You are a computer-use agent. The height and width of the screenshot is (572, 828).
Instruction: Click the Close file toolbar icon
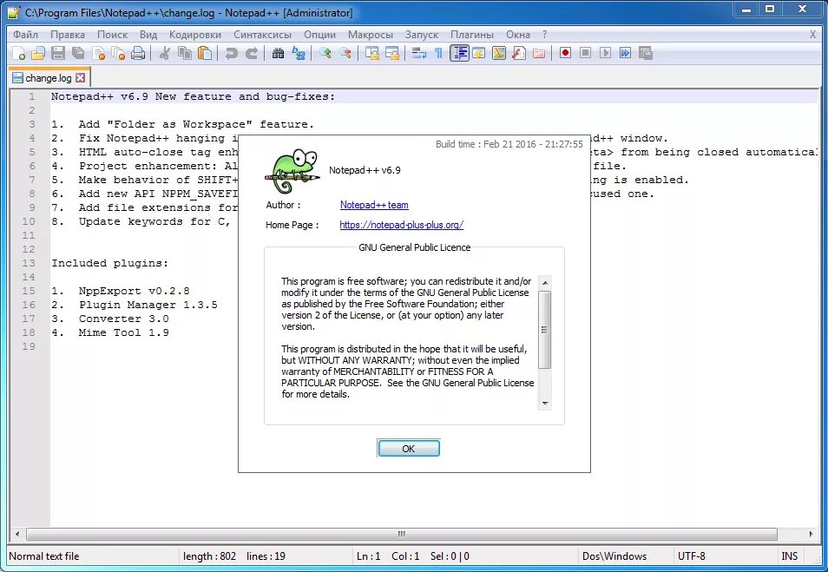98,53
